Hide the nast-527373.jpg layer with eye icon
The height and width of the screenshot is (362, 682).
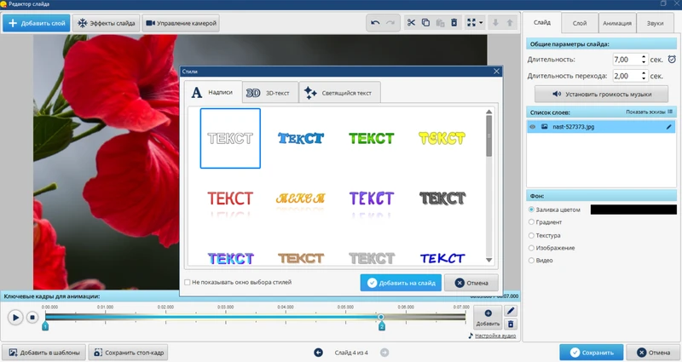[533, 127]
